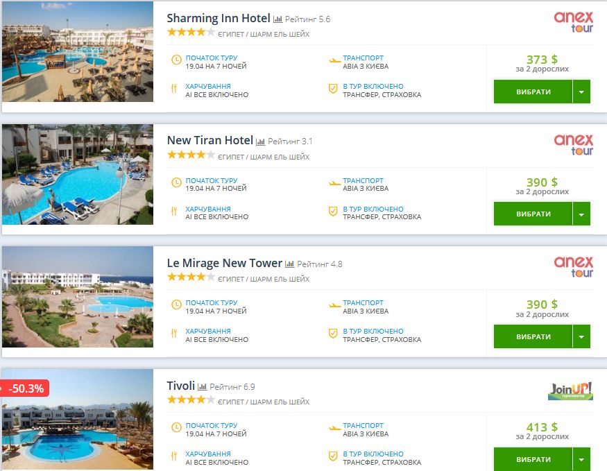
Task: Expand dropdown arrow next to Sharming Inn's select button
Action: coord(581,92)
